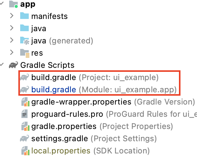This screenshot has width=197, height=162.
Task: Select local.properties SDK Location file
Action: pyautogui.click(x=61, y=151)
